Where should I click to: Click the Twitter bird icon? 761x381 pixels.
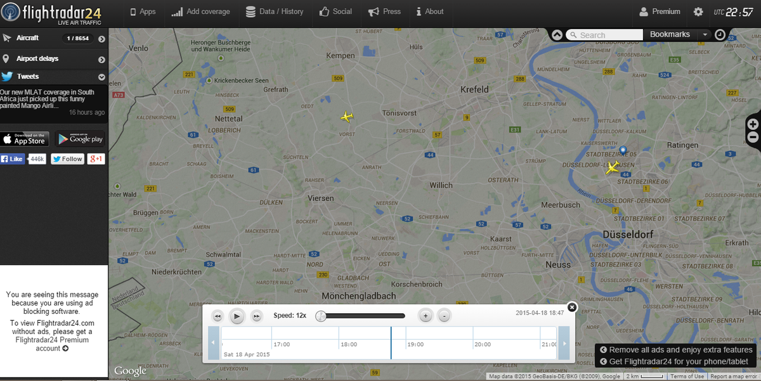point(7,77)
